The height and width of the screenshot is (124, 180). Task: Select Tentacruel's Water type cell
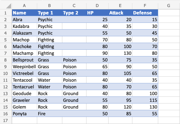click(50, 87)
